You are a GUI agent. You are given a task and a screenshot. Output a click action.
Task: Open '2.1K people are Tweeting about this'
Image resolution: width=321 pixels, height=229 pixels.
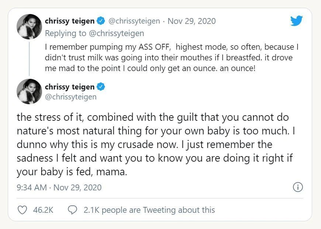(149, 210)
